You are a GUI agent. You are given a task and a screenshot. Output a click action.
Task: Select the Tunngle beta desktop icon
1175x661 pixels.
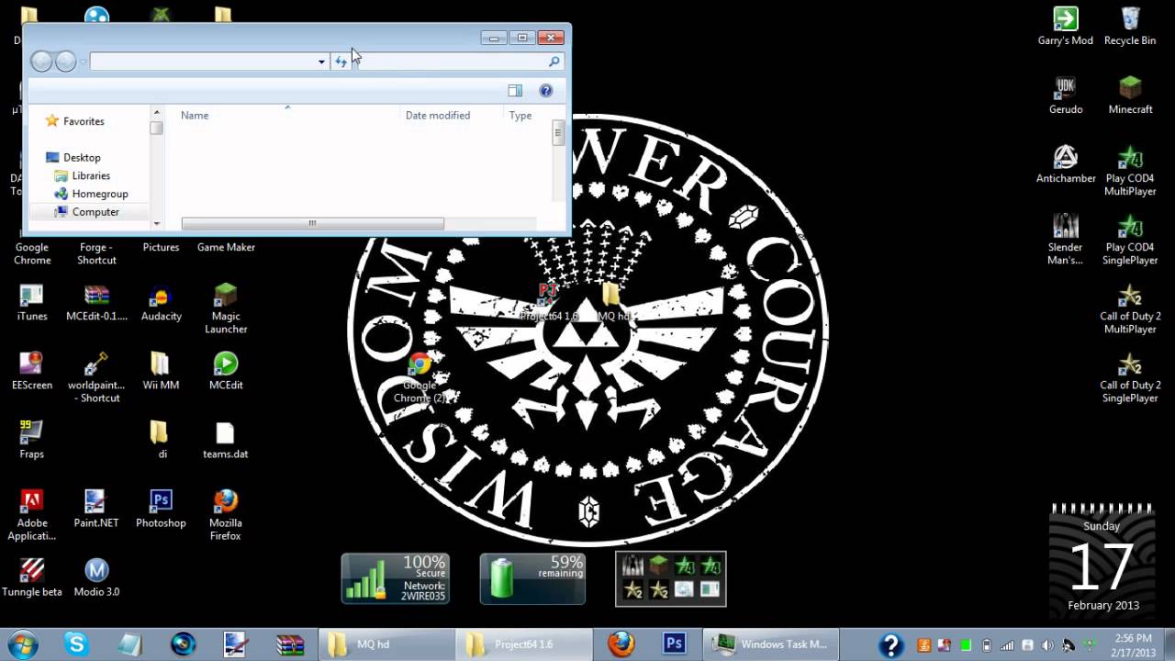pos(32,577)
